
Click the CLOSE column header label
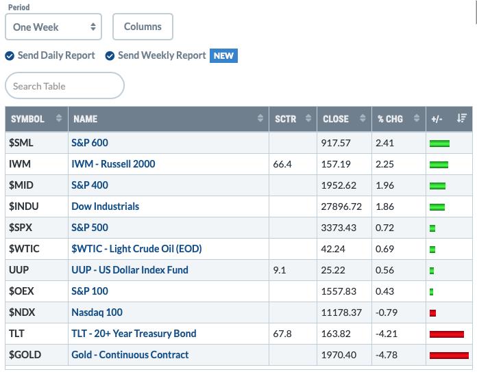(x=336, y=119)
